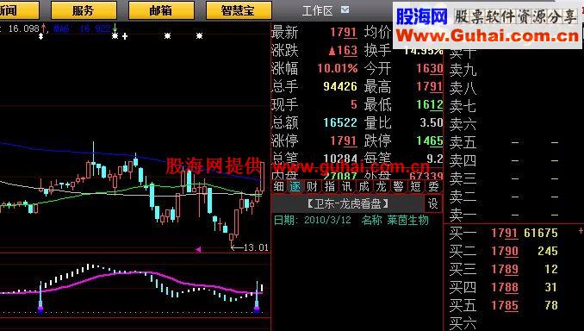Click the rightmost star info marker above chart
The height and width of the screenshot is (331, 584).
(x=200, y=36)
